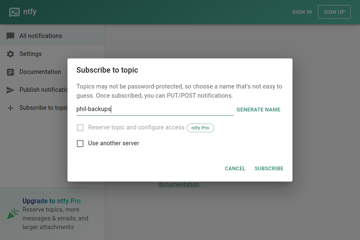The width and height of the screenshot is (360, 240).
Task: Tick the Reserve topic and configure access checkbox
Action: pyautogui.click(x=80, y=128)
